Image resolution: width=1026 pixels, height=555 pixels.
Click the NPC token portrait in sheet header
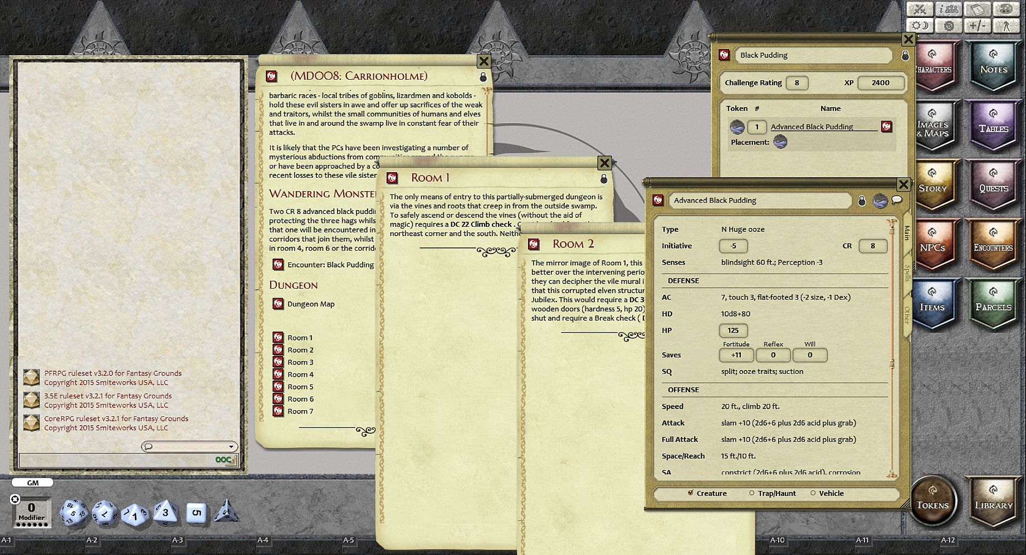(880, 201)
